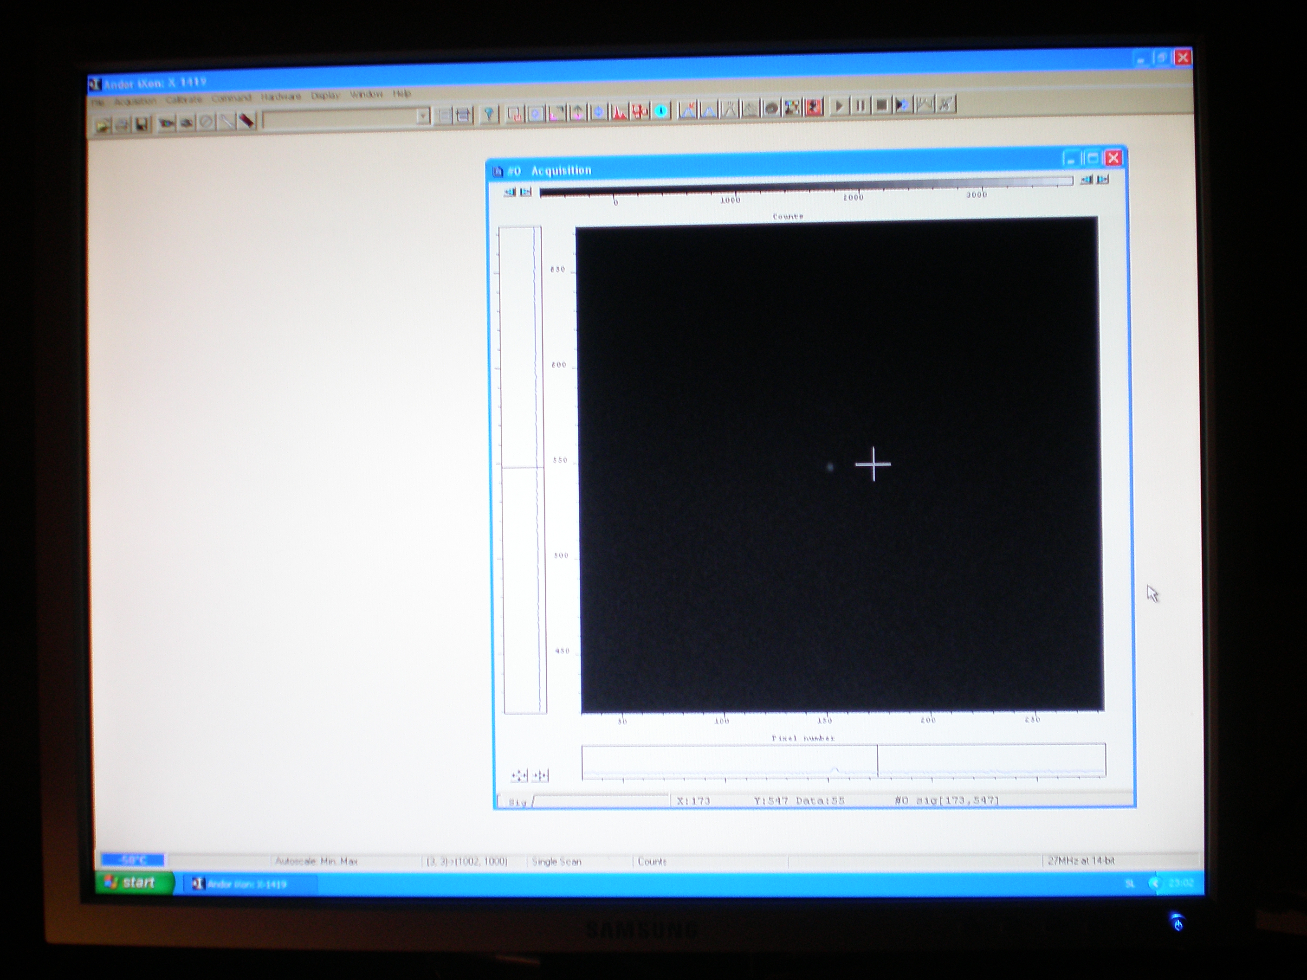Click the first small cross icon, bottom-left

click(x=519, y=776)
